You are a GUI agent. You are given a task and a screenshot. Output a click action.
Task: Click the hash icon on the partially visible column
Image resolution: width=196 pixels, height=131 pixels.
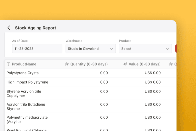coord(171,64)
